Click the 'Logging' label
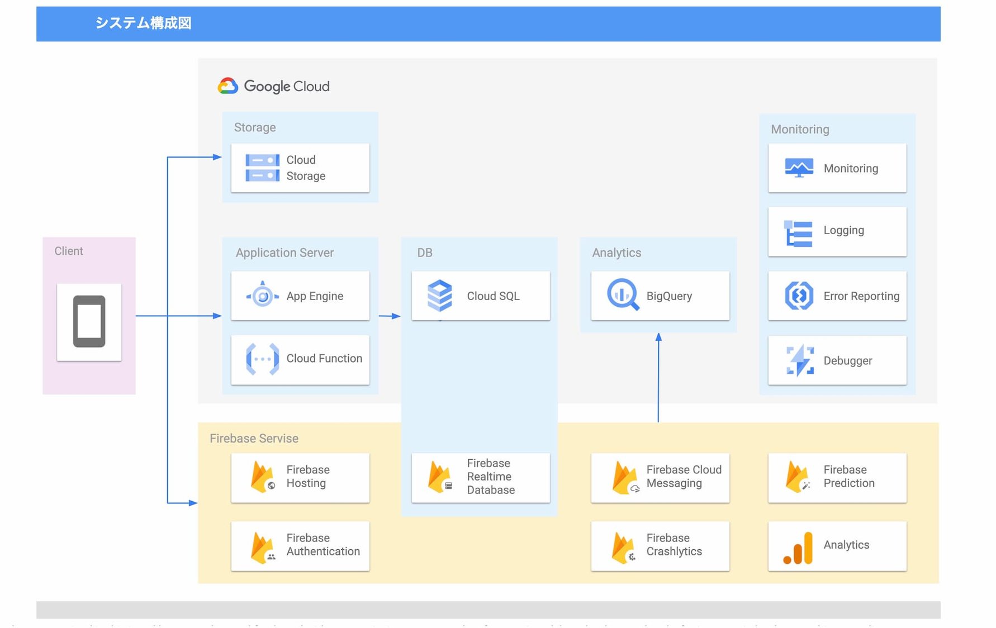Screen dimensions: 996x628 click(843, 230)
